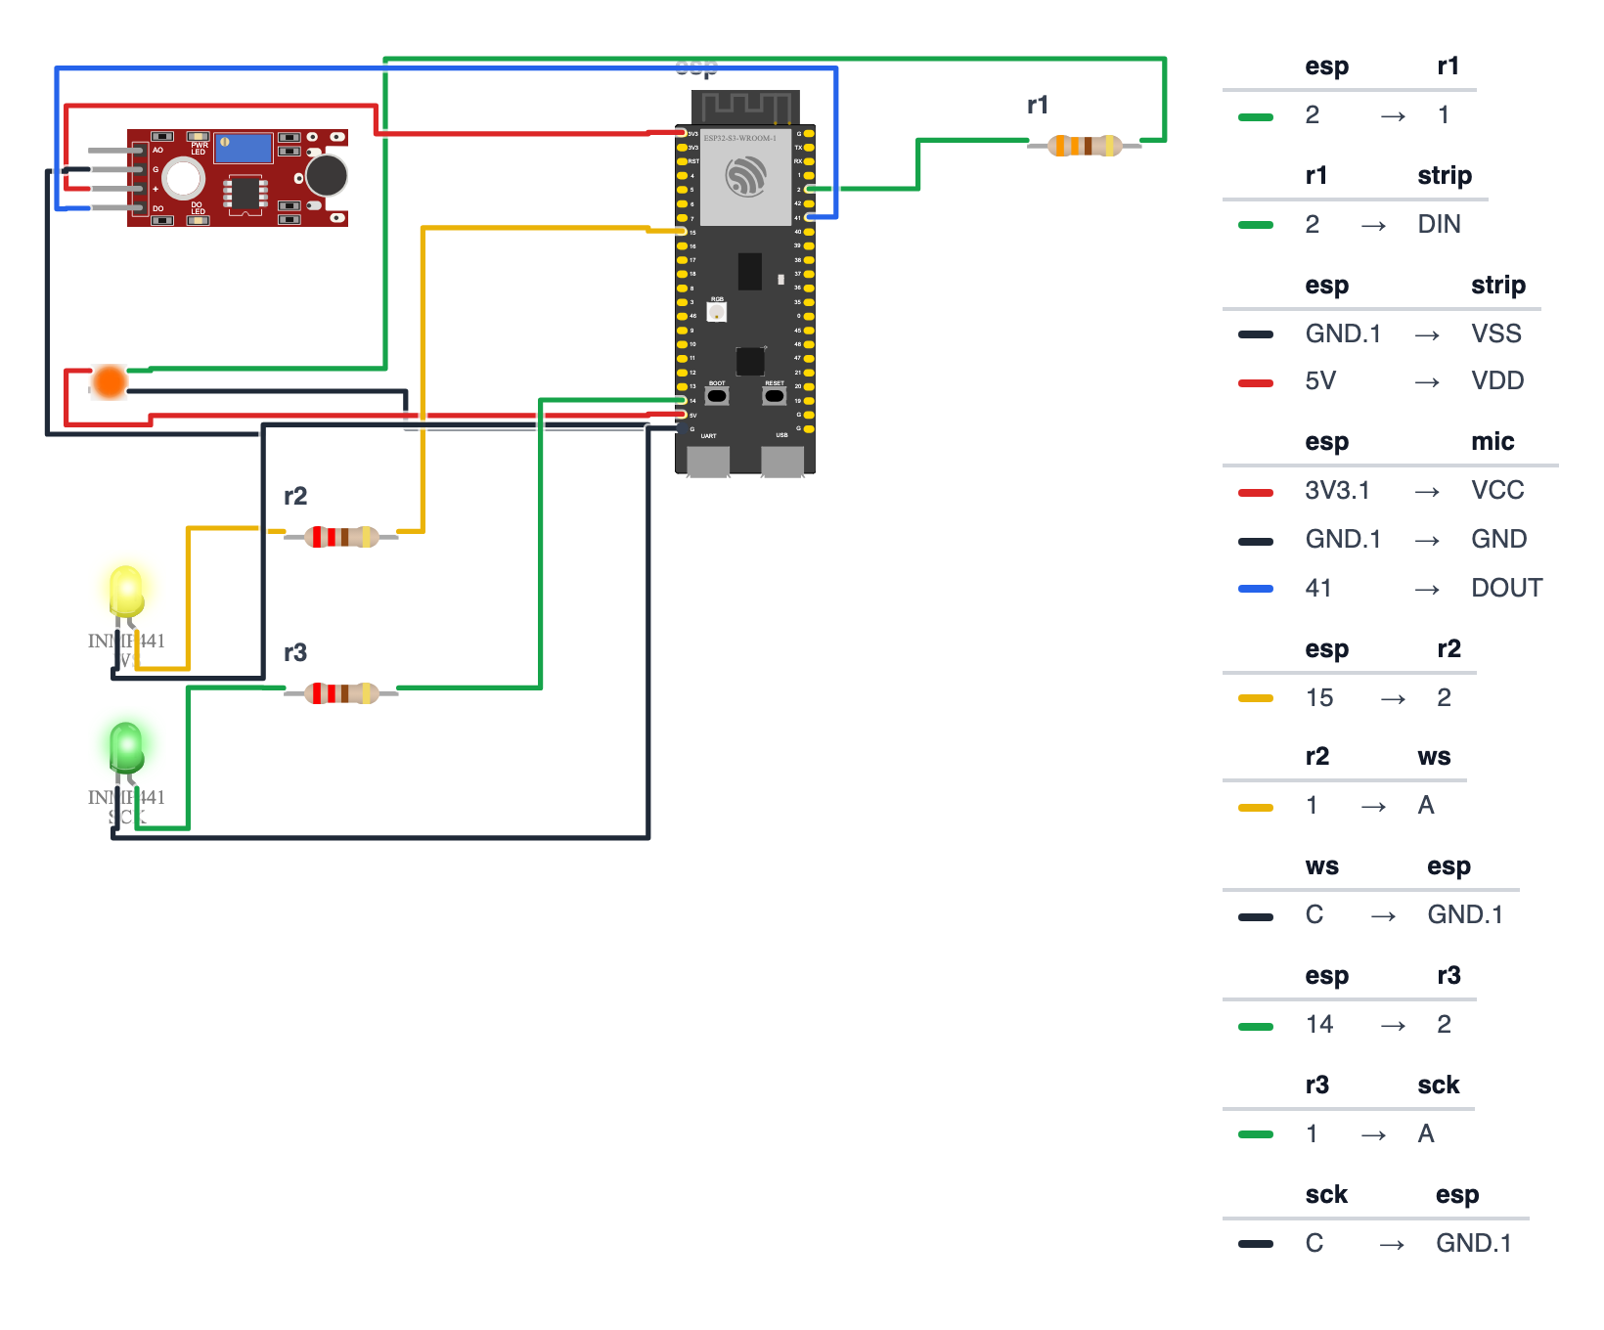1604x1330 pixels.
Task: Click 'GND' in the esp–mic legend table
Action: pos(1498,539)
